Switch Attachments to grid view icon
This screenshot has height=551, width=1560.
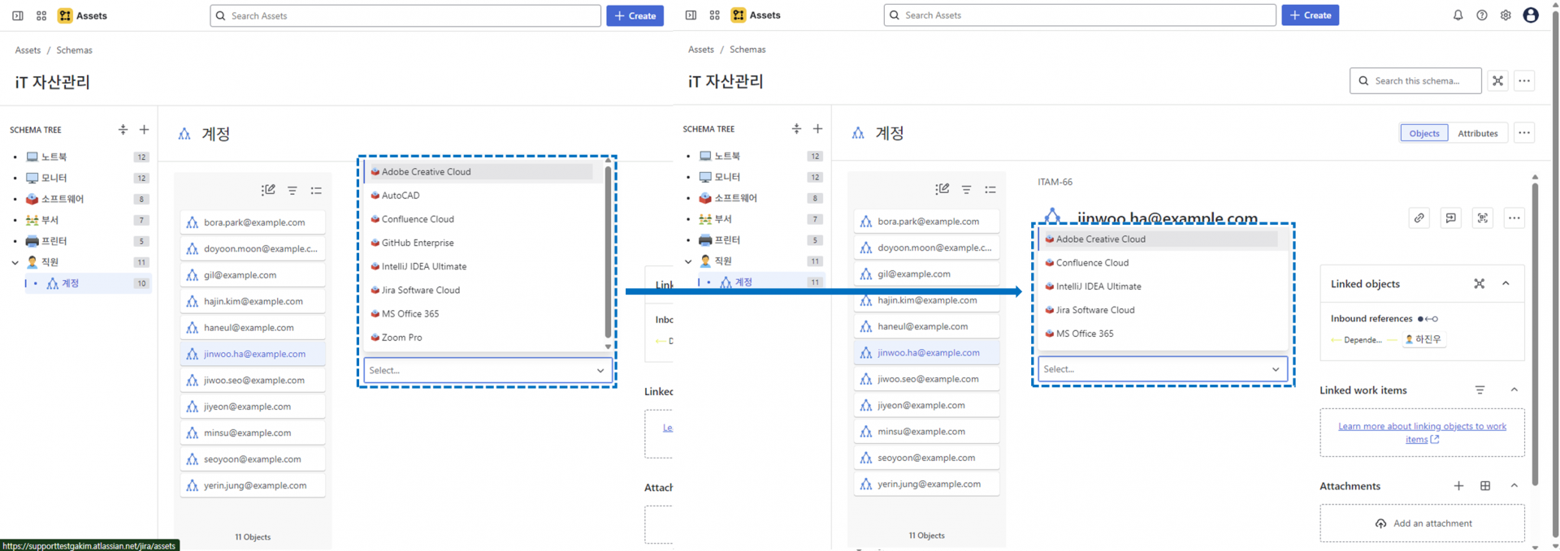coord(1485,485)
